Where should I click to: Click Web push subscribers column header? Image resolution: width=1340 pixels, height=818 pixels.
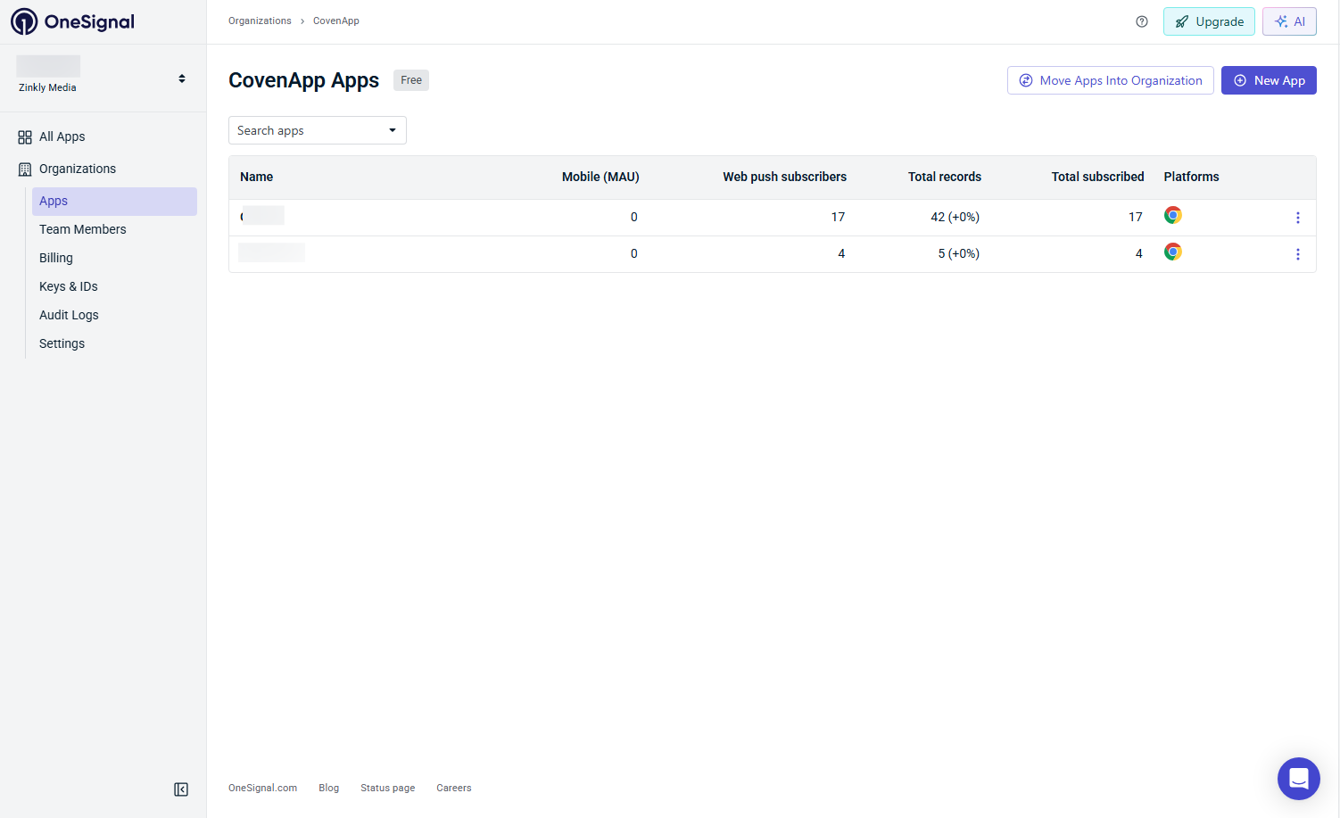784,177
